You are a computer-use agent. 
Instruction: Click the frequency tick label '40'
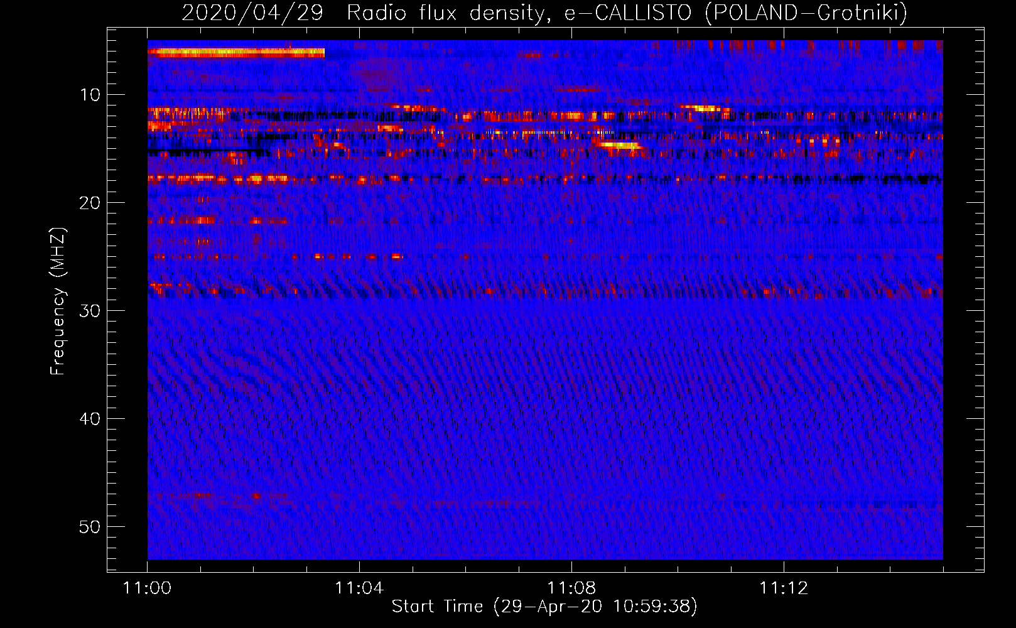(x=90, y=419)
